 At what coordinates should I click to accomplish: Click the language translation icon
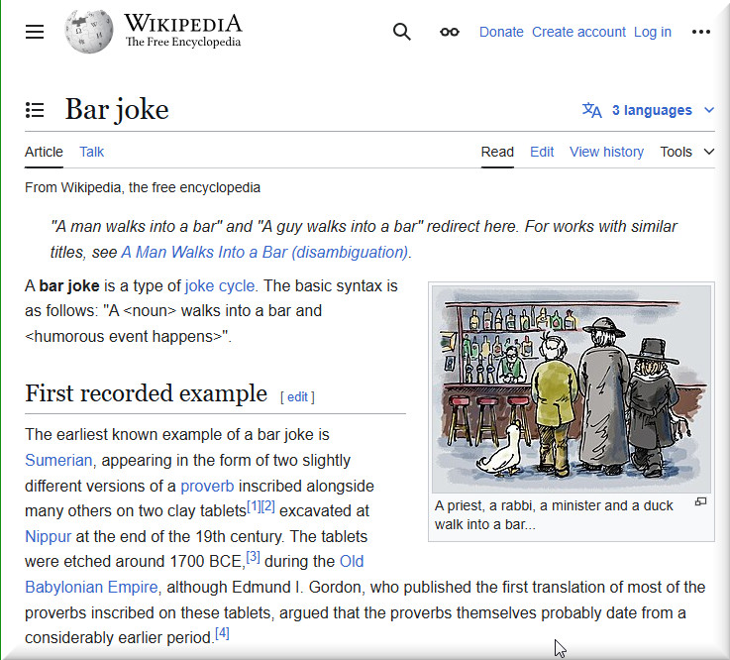pyautogui.click(x=592, y=110)
